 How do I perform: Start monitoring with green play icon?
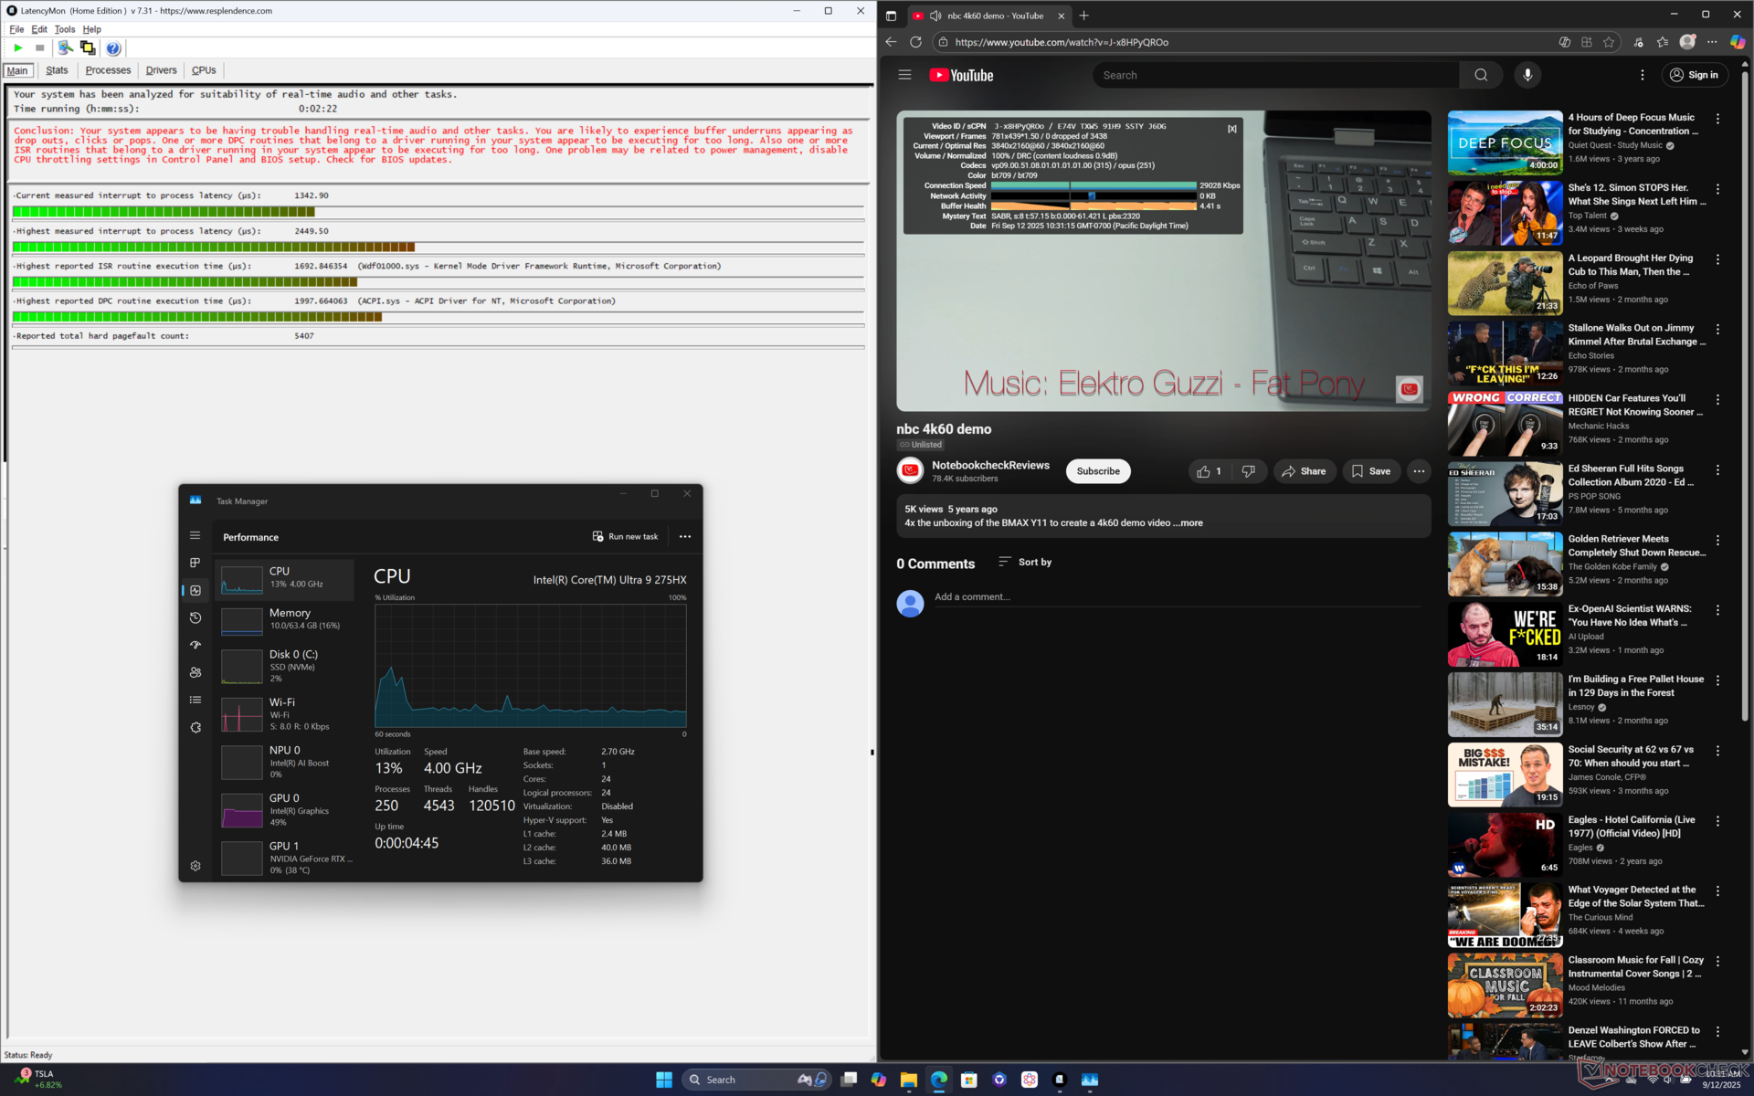(x=17, y=47)
